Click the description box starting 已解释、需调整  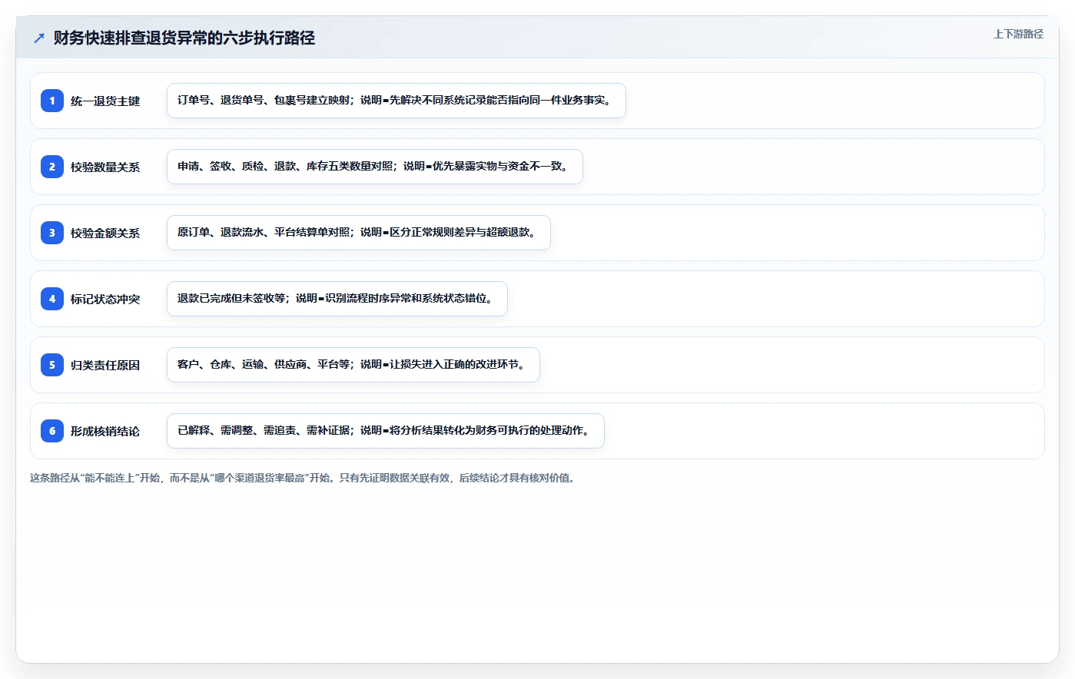tap(386, 431)
